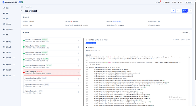The height and width of the screenshot is (106, 196).
Task: Switch to the list view toggle button
Action: coord(173,11)
